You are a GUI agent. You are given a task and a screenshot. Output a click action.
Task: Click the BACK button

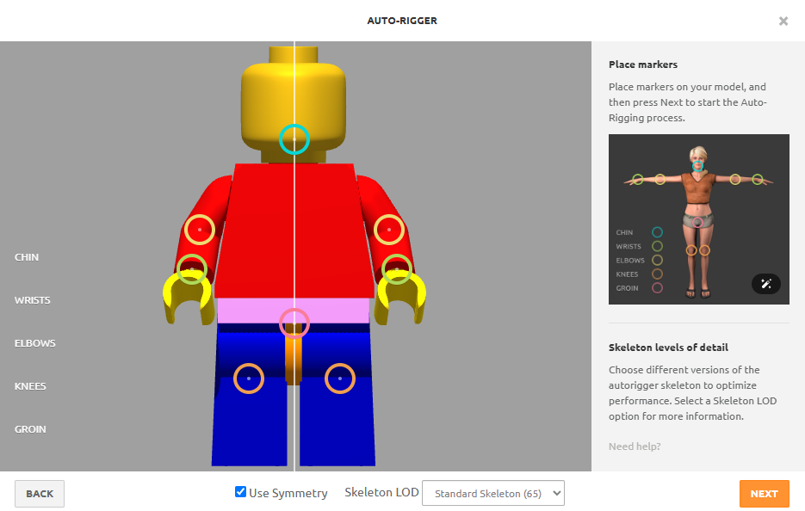[x=40, y=494]
